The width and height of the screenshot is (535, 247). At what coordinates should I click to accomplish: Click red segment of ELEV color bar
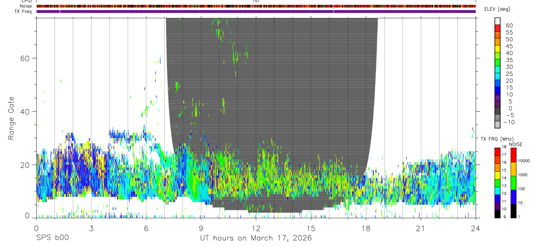pos(498,28)
